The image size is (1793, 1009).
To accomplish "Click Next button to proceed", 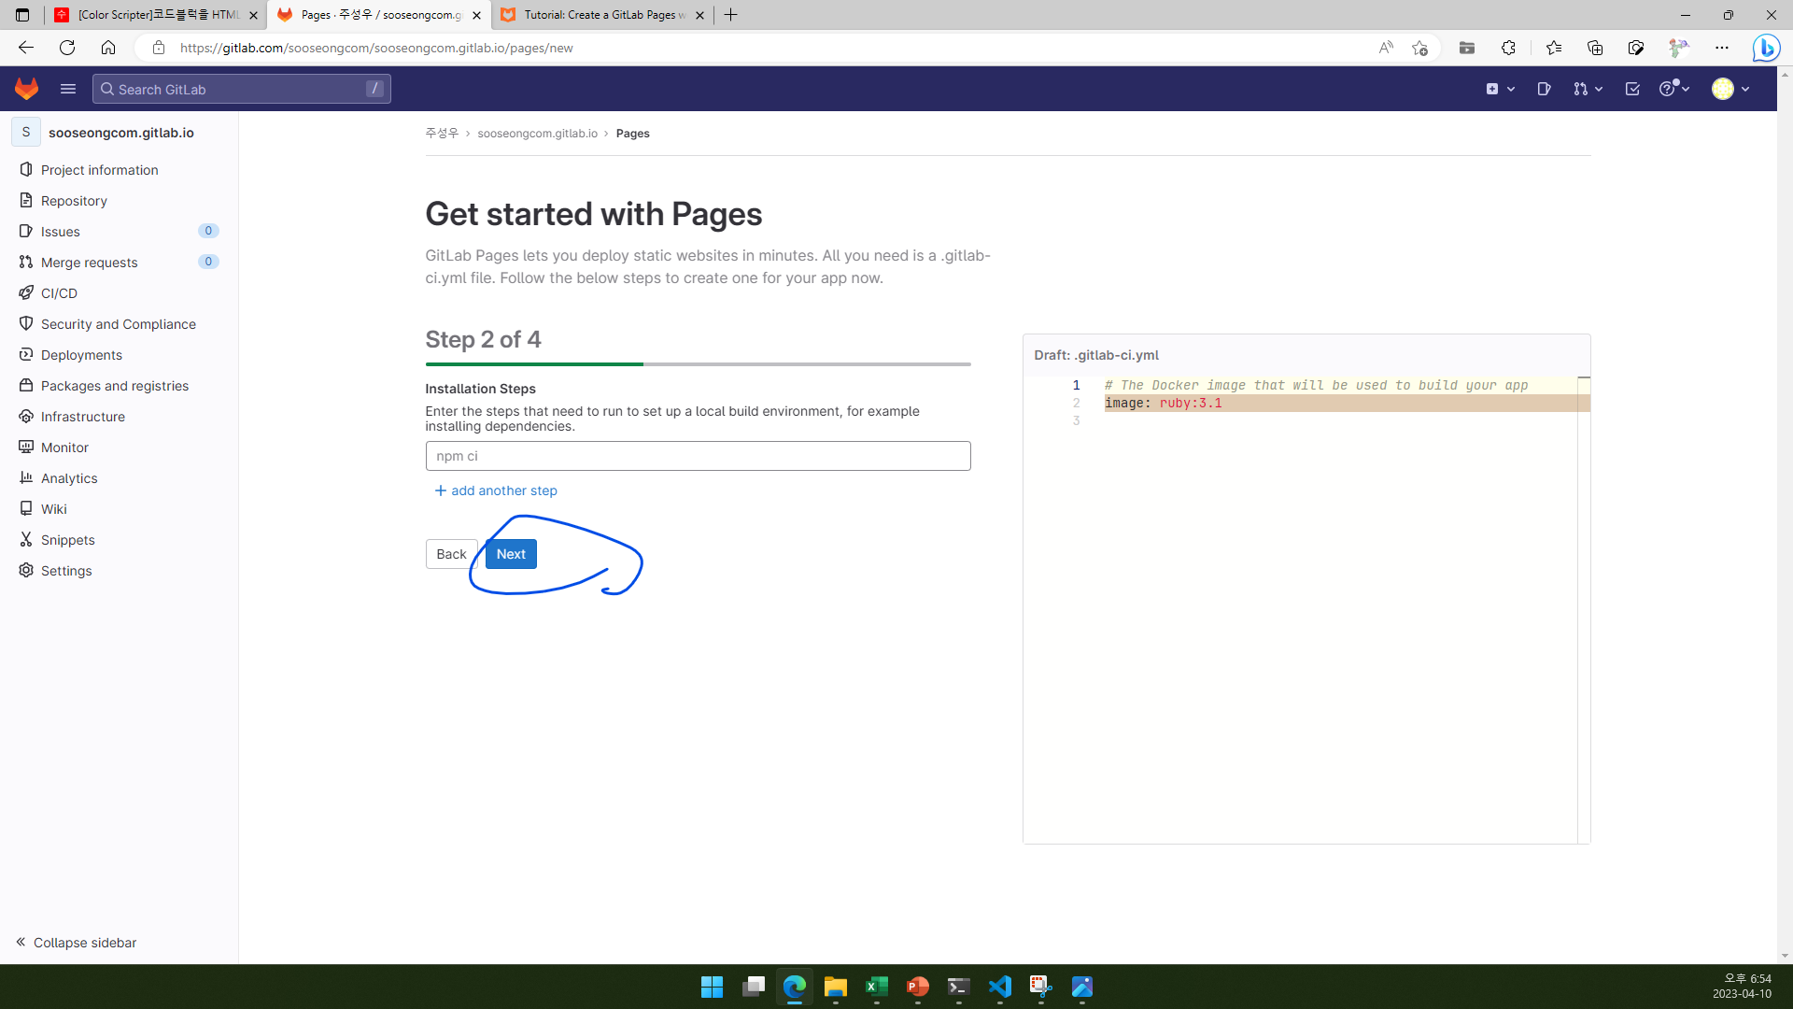I will point(511,553).
